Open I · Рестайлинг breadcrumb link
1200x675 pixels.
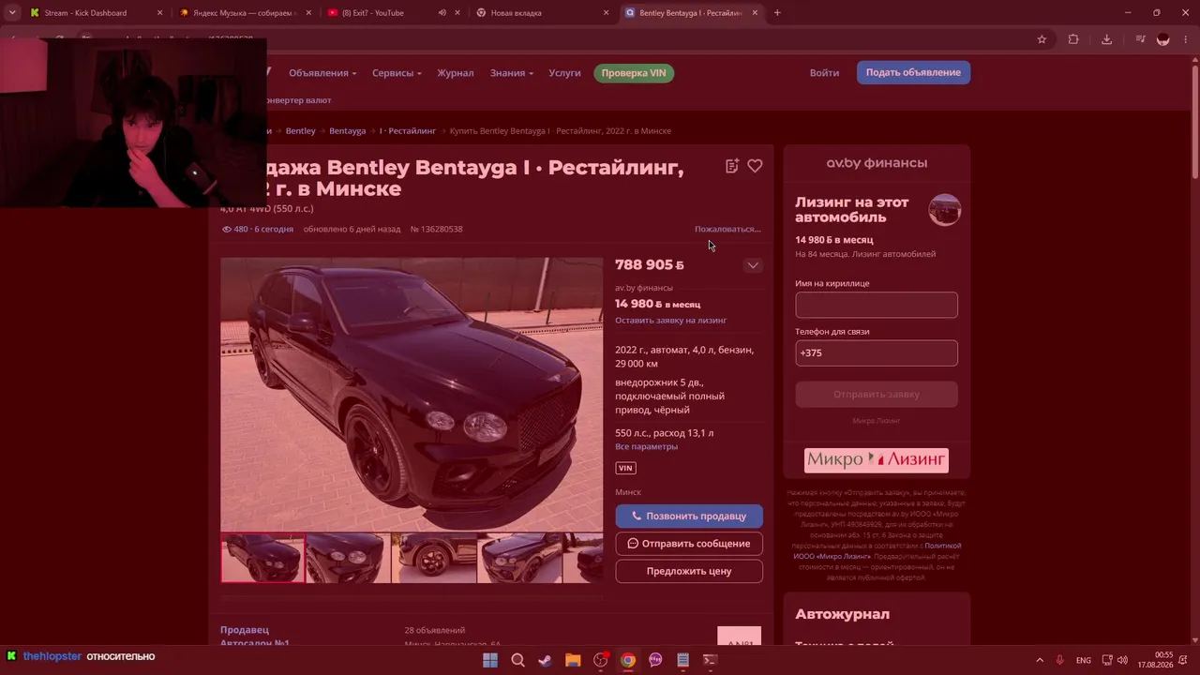408,131
